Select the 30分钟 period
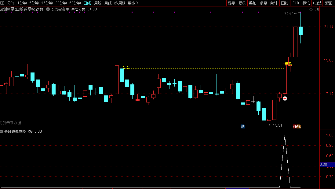Image resolution: width=335 pixels, height=189 pixels. pyautogui.click(x=61, y=3)
